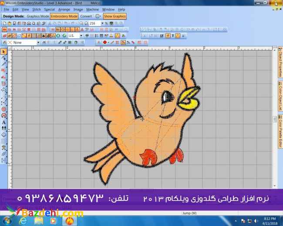Open Internet Explorer from the taskbar

(23, 220)
